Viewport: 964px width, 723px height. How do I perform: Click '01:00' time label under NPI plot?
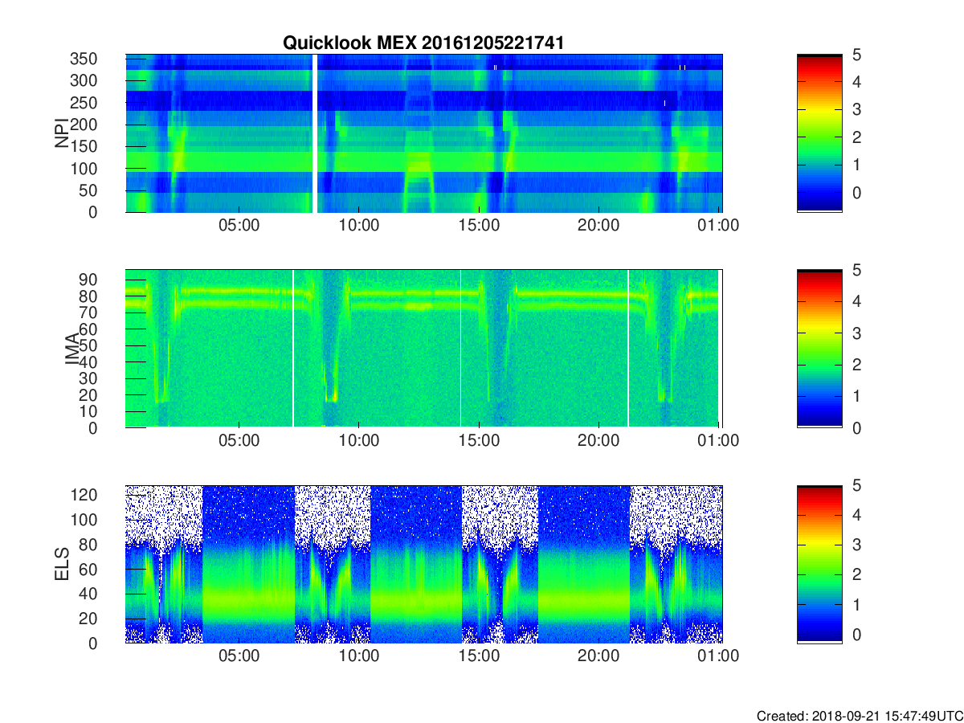pyautogui.click(x=718, y=225)
